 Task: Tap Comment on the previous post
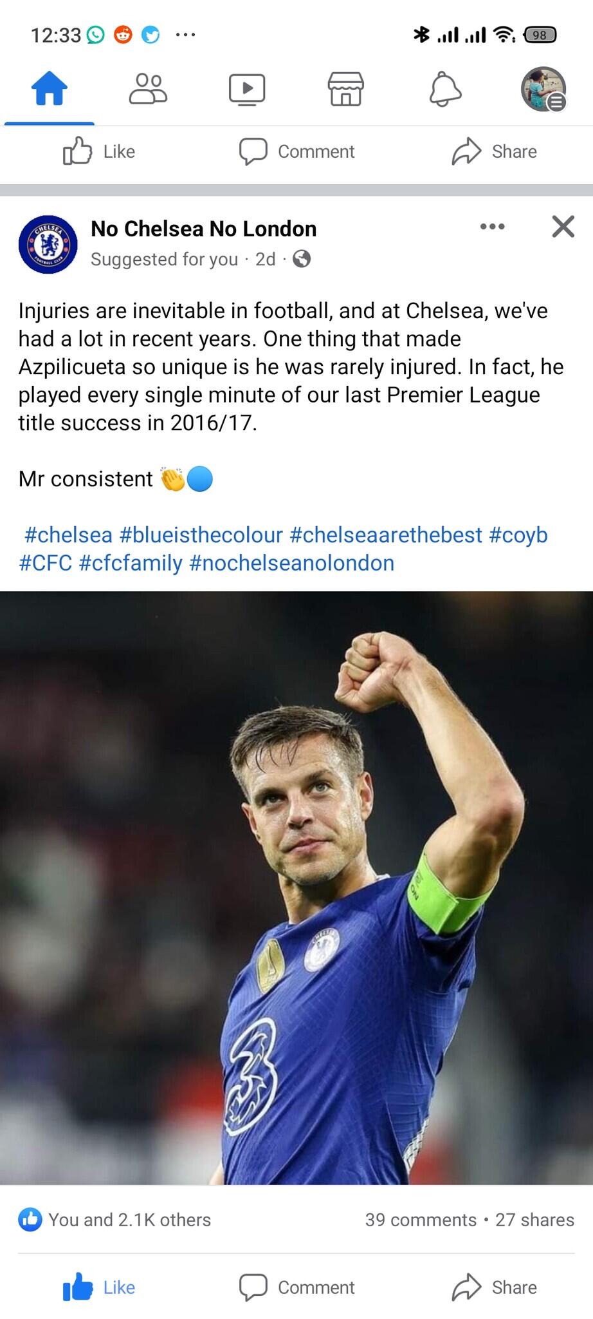(x=296, y=151)
